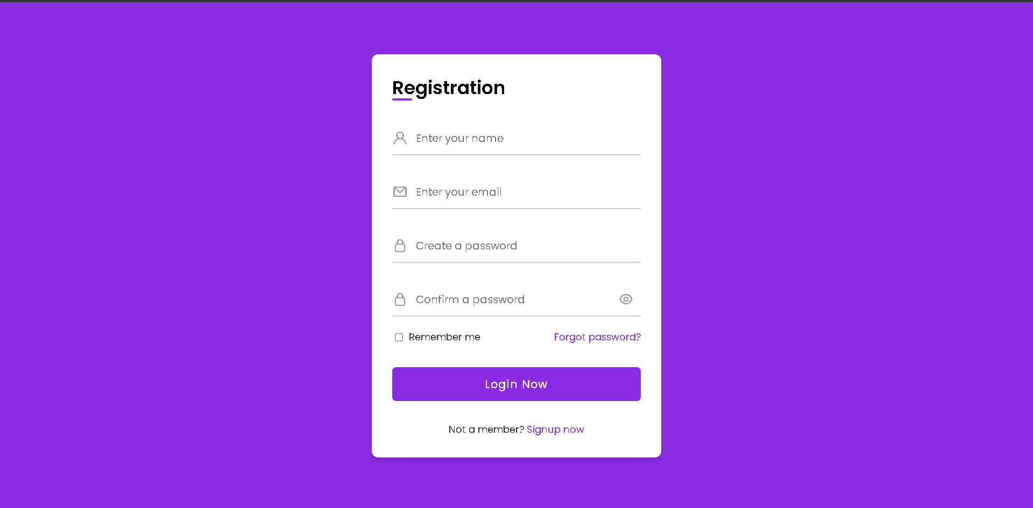This screenshot has width=1033, height=508.
Task: Click the person icon beside the name field
Action: (400, 138)
